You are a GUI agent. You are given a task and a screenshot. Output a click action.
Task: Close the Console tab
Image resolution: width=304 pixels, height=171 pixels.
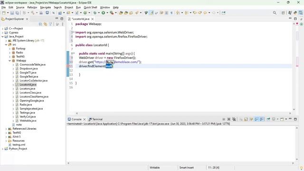tap(85, 119)
